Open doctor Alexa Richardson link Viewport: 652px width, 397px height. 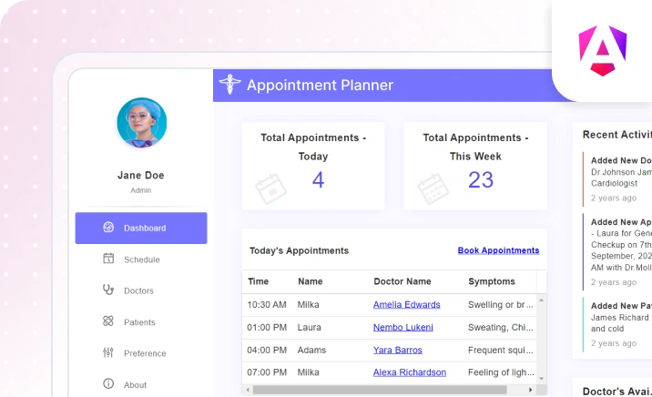pyautogui.click(x=410, y=372)
